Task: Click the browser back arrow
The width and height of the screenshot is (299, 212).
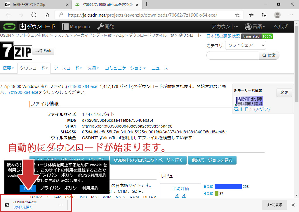Action: pyautogui.click(x=8, y=15)
